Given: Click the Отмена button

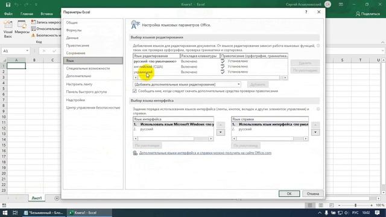Looking at the screenshot, I should (313, 194).
